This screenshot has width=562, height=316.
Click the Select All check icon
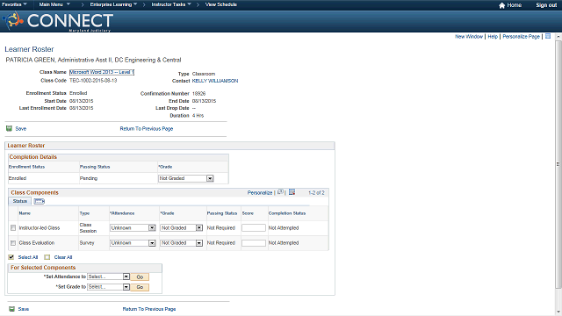pos(11,257)
